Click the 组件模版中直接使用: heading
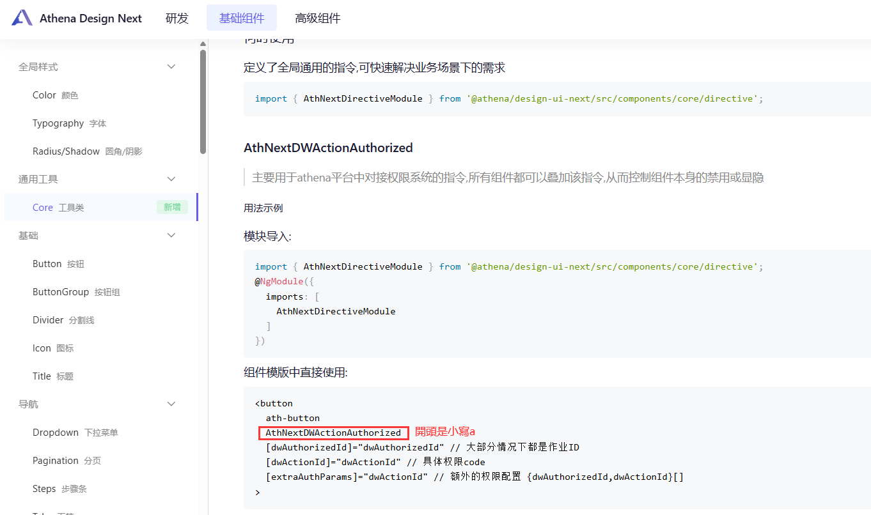The image size is (871, 515). click(x=295, y=372)
